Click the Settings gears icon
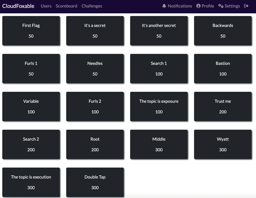Image resolution: width=256 pixels, height=198 pixels. tap(221, 6)
